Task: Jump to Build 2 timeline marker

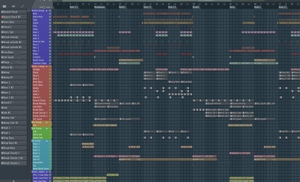Action: pyautogui.click(x=258, y=7)
